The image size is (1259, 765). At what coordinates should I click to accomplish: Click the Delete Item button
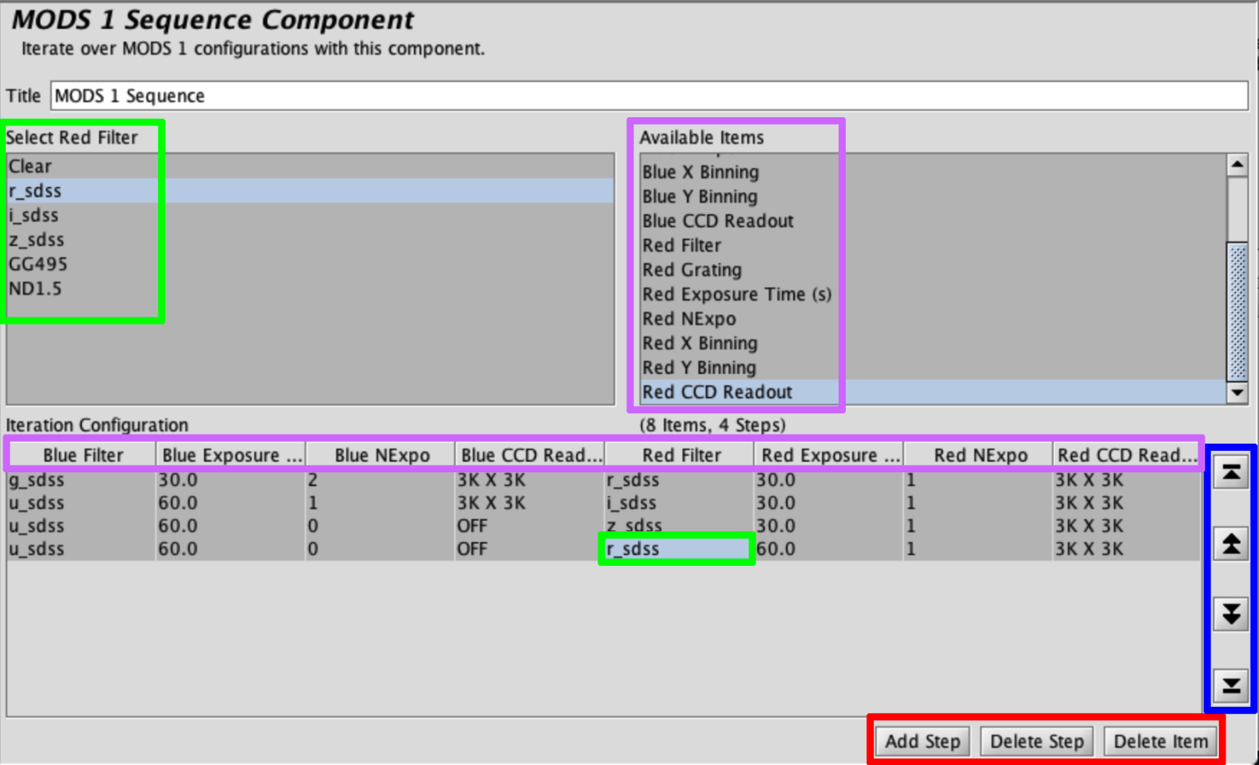[x=1161, y=741]
